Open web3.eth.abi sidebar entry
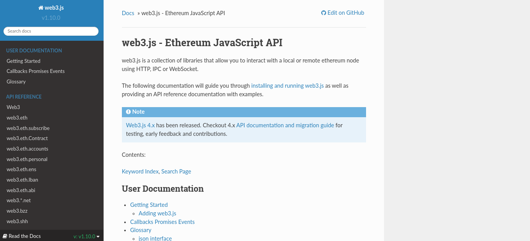The height and width of the screenshot is (241, 530). click(x=21, y=190)
